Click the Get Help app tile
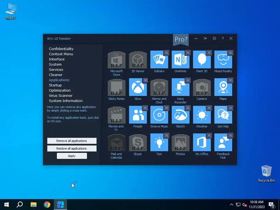Viewport: 280px width, 210px height. tap(223, 115)
